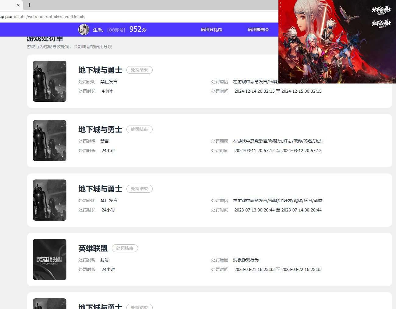Click 处罚结束 badge on the 2023-07-13 card
The width and height of the screenshot is (396, 309).
click(140, 189)
